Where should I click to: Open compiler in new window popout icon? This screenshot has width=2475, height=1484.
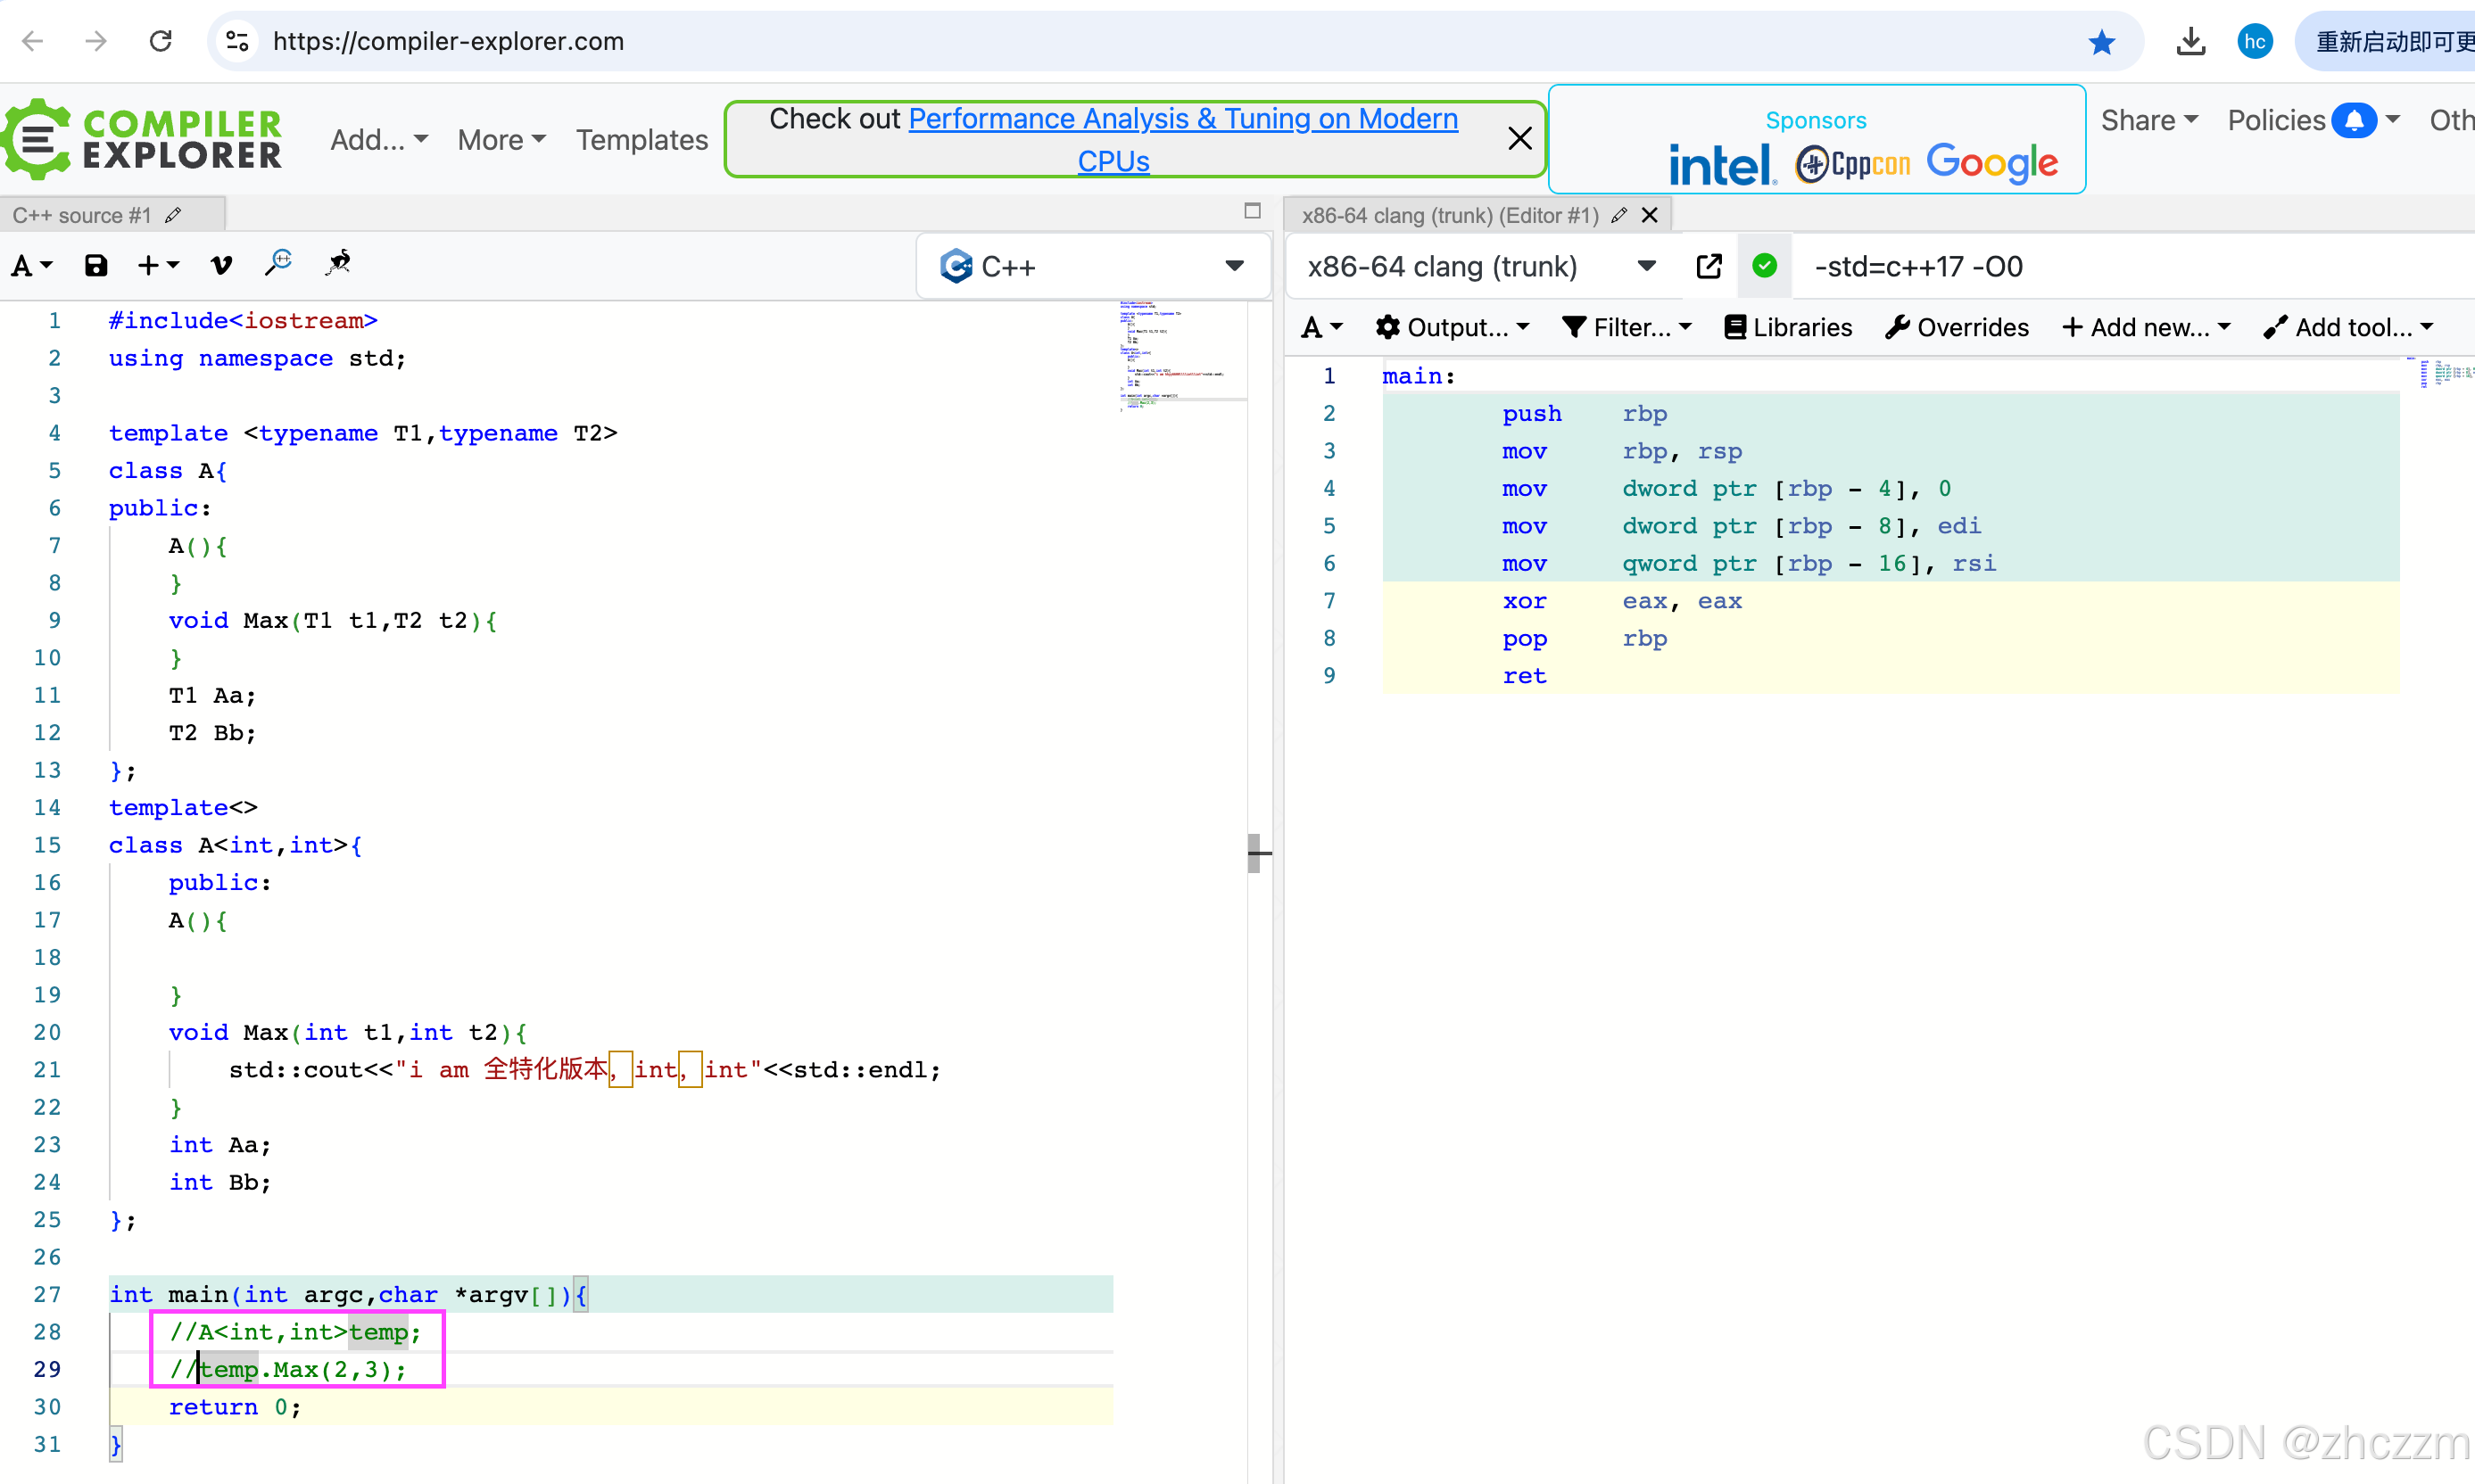pos(1709,266)
